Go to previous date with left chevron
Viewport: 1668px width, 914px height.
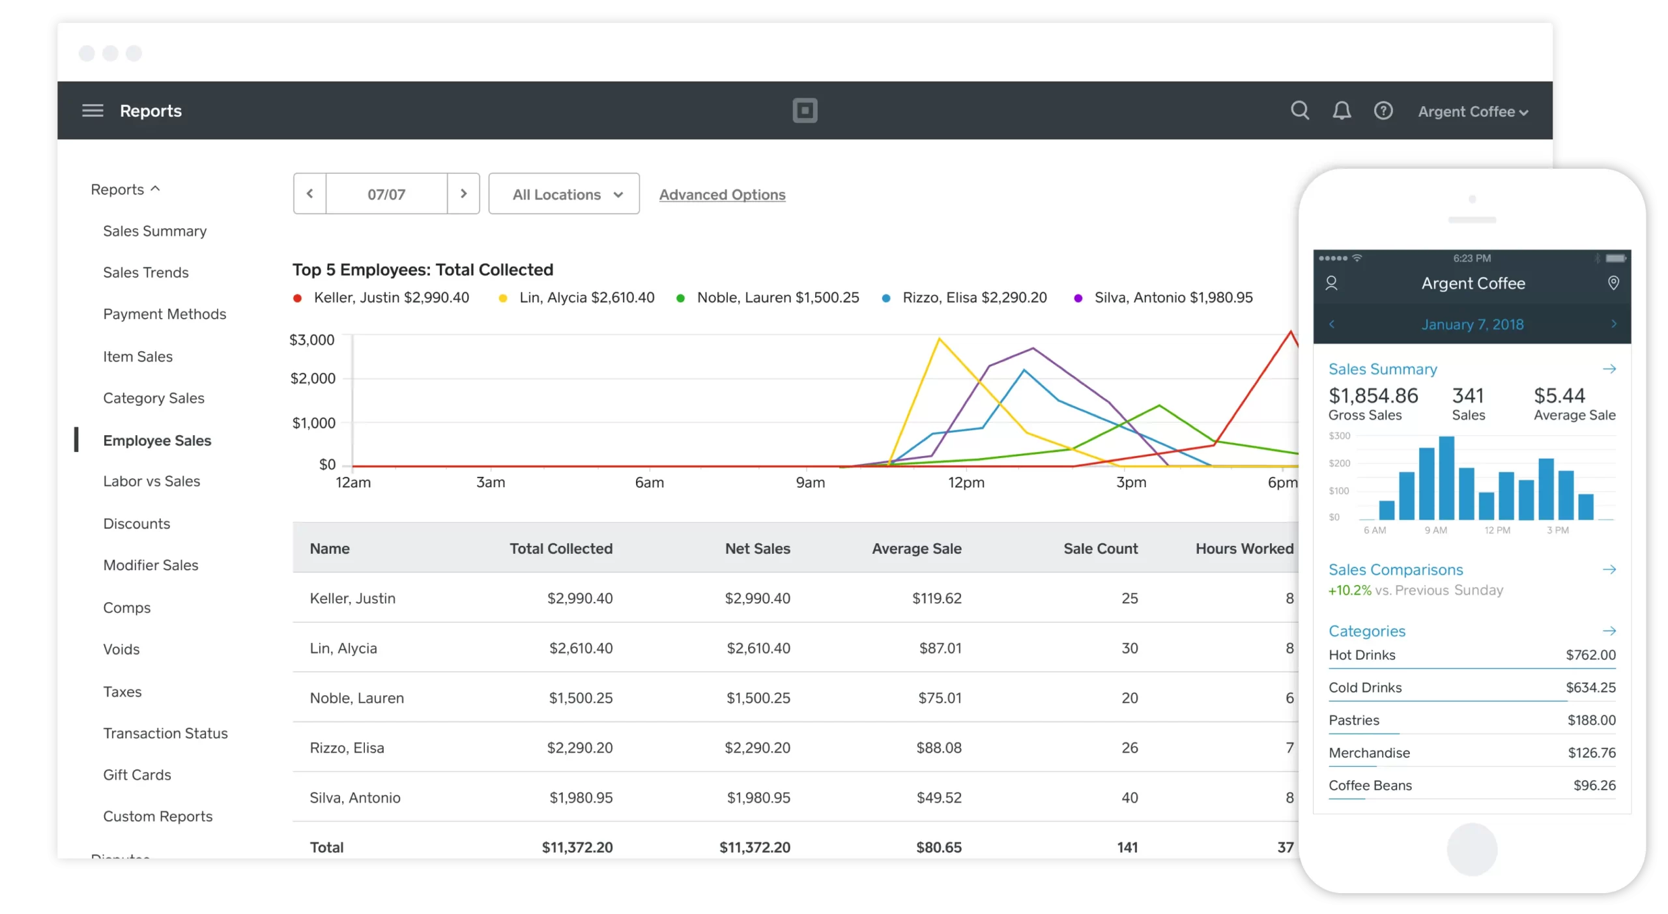tap(310, 194)
